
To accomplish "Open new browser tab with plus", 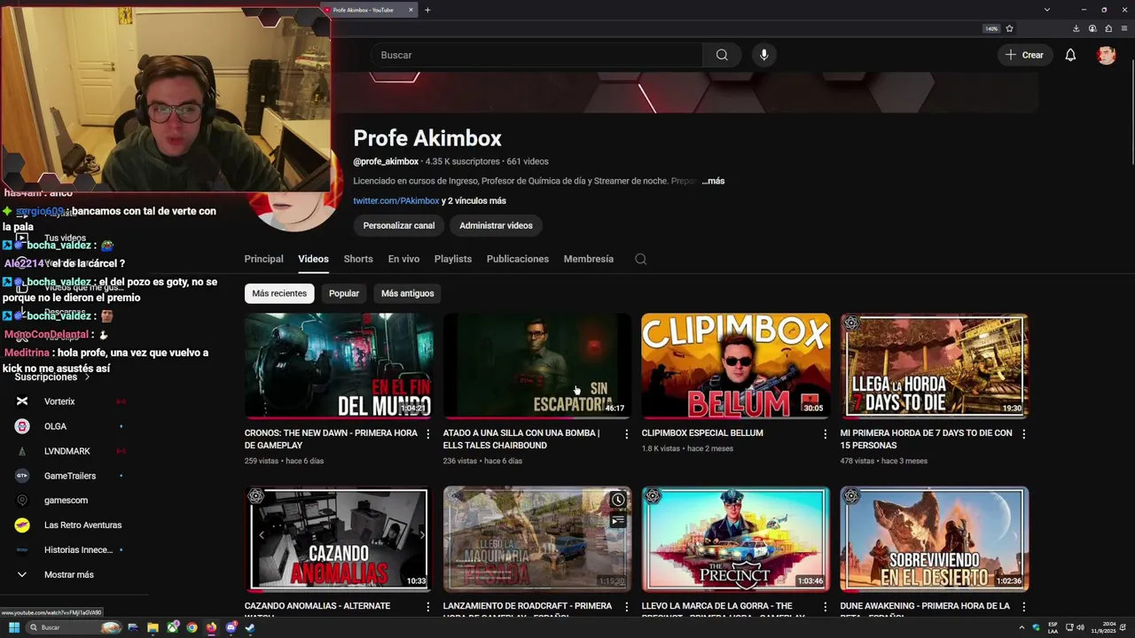I will point(427,10).
